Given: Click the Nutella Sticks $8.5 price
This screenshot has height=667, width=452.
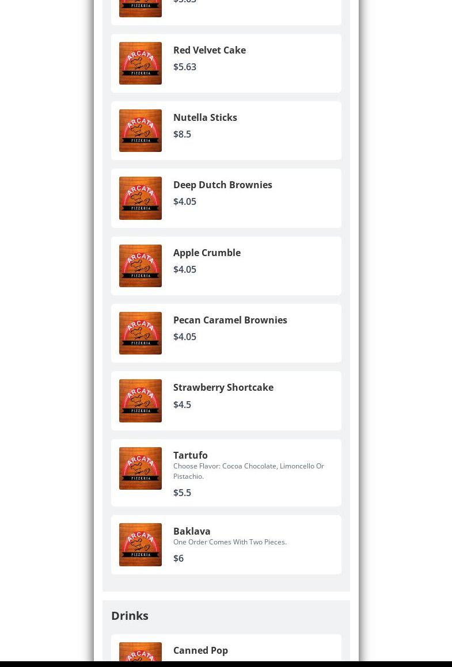Looking at the screenshot, I should click(182, 134).
